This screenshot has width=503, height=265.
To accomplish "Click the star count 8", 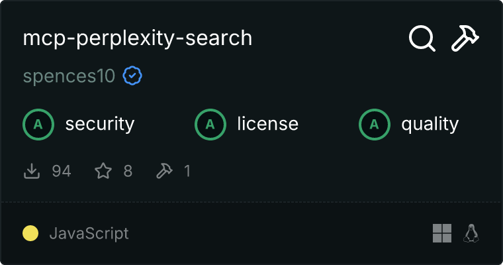I will tap(128, 172).
